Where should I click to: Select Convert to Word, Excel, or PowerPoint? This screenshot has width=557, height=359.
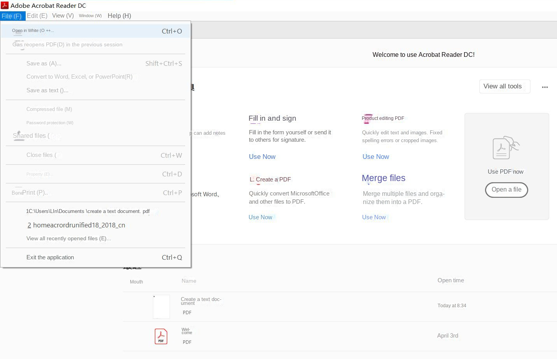[95, 77]
